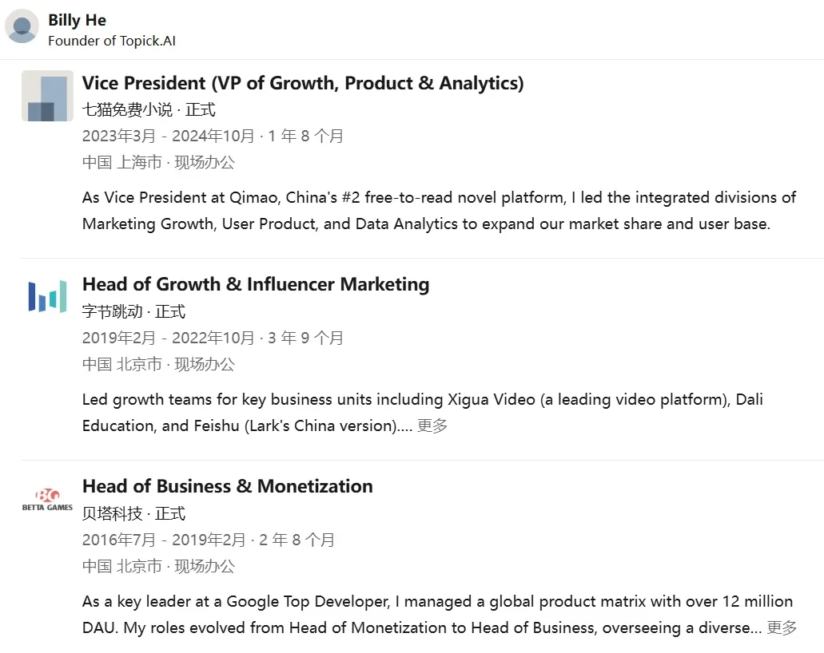Click the 字节跳动 company name

(x=112, y=311)
